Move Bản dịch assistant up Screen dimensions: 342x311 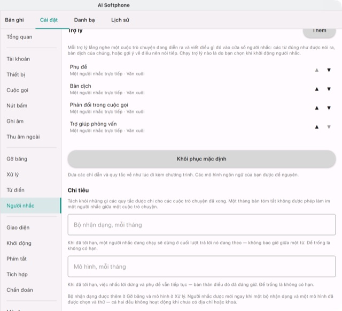pyautogui.click(x=317, y=89)
